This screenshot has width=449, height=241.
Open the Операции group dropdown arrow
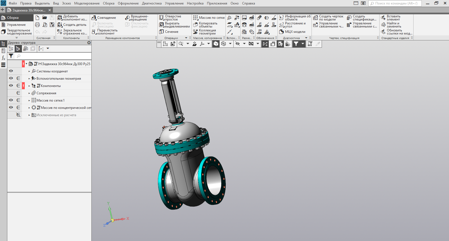[186, 38]
